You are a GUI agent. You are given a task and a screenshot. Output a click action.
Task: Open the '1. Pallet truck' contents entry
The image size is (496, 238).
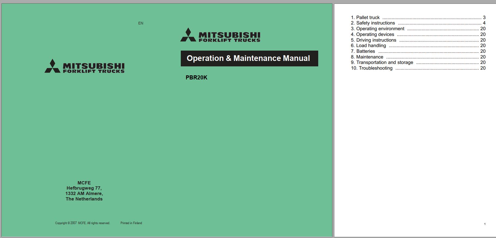(x=418, y=17)
